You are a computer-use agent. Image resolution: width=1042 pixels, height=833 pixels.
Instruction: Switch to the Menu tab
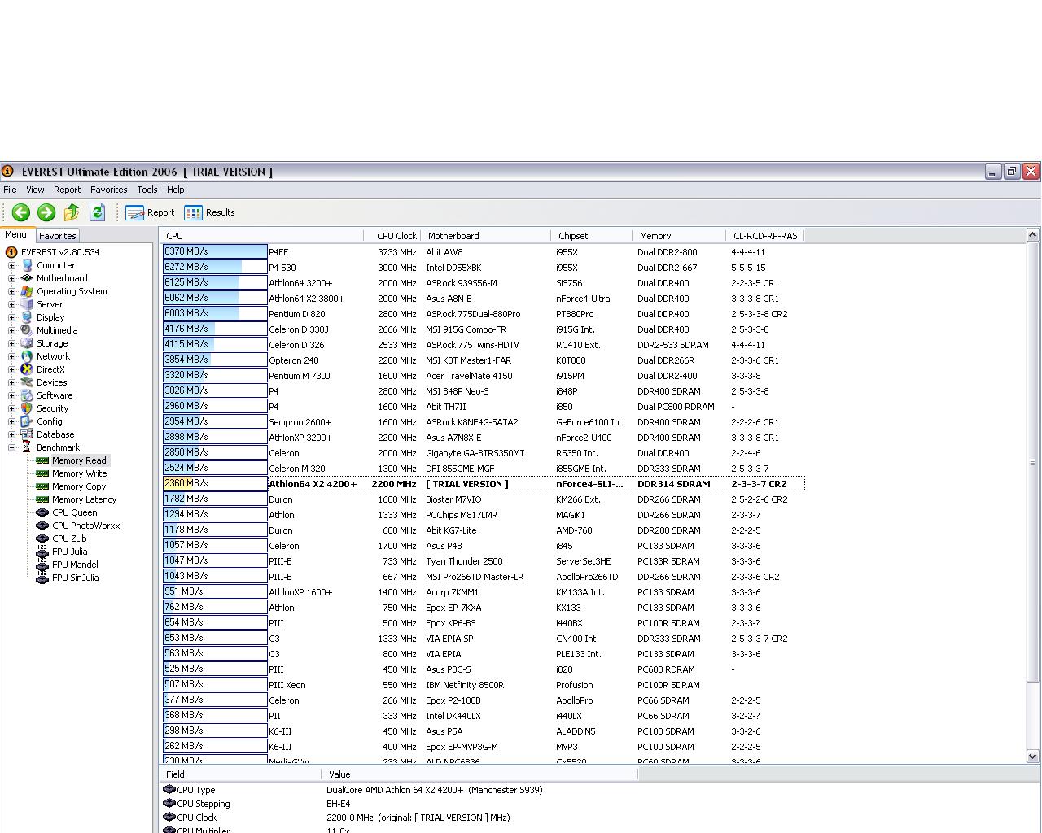coord(15,234)
